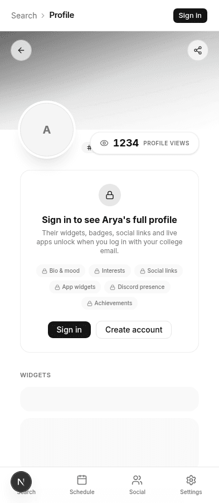This screenshot has width=219, height=503.
Task: Click the round N logo badge
Action: (21, 482)
